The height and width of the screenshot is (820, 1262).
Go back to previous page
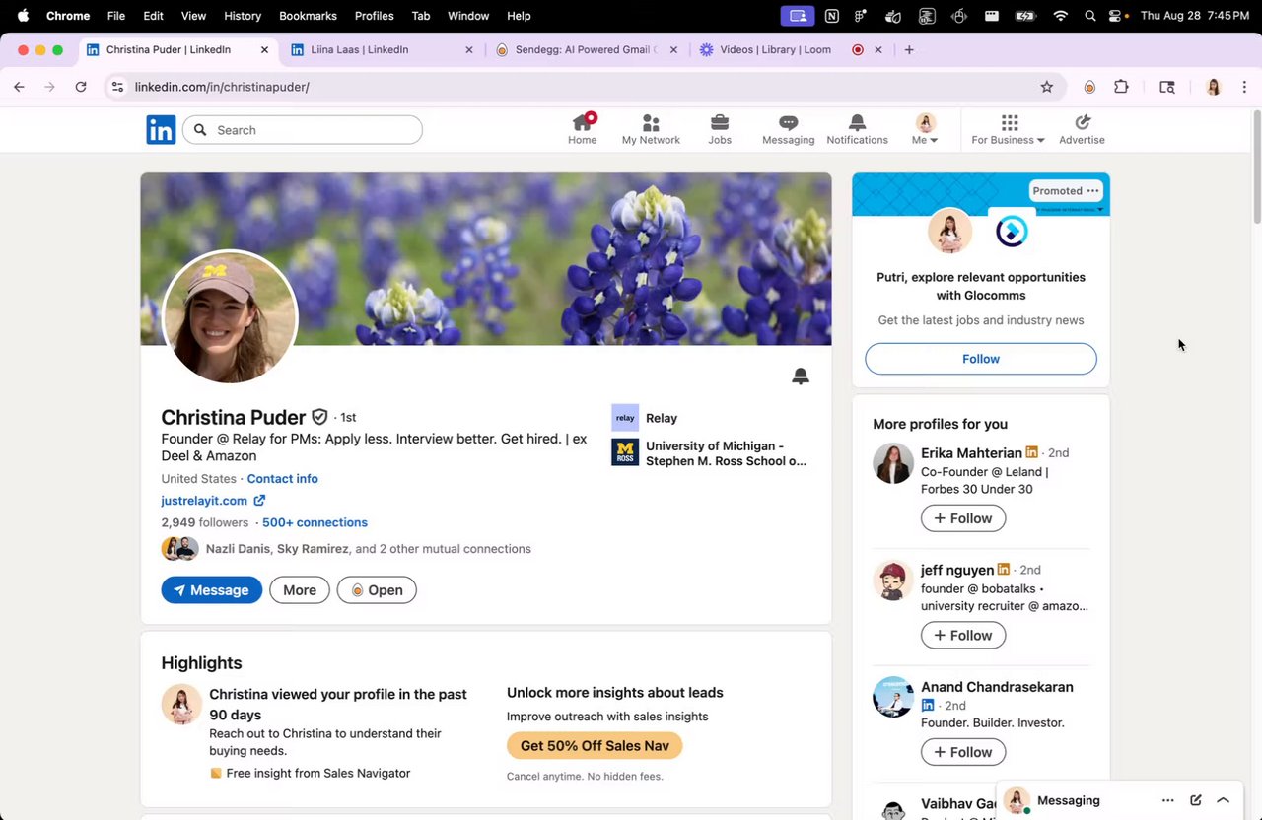coord(19,87)
